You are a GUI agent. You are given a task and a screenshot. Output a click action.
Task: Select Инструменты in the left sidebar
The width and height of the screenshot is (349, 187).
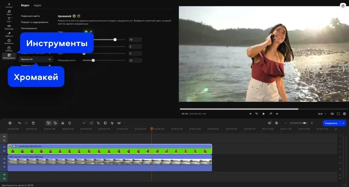(x=9, y=56)
